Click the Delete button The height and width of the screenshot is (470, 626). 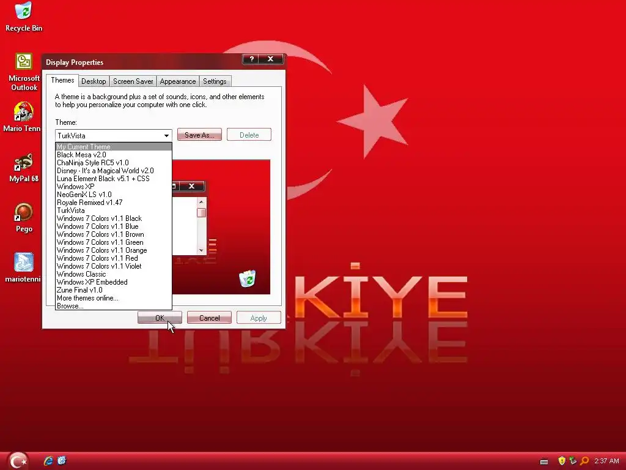pos(249,135)
